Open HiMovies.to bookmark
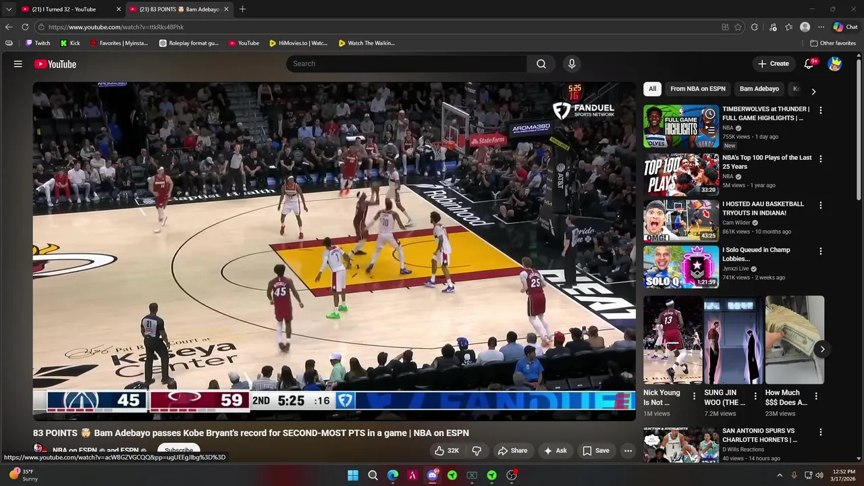This screenshot has width=864, height=486. (x=298, y=43)
